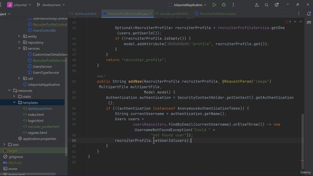Open UsersService class

tap(40, 66)
